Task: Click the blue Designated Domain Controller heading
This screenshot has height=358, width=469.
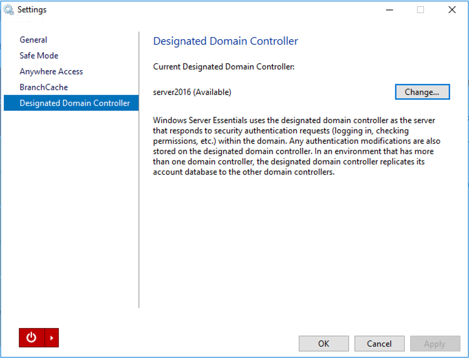Action: click(226, 41)
